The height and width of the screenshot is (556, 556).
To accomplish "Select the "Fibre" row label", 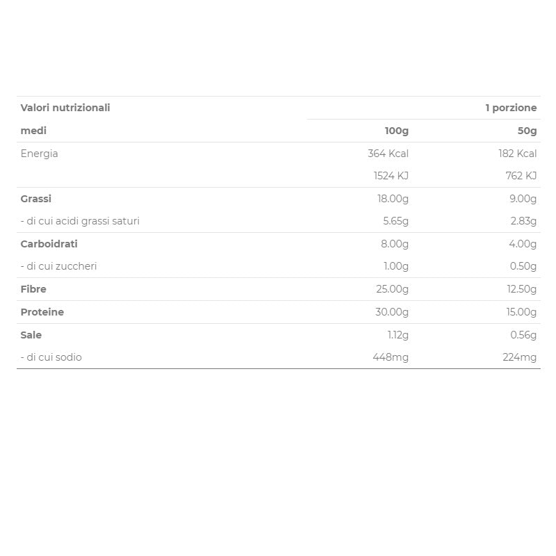I will pos(34,289).
